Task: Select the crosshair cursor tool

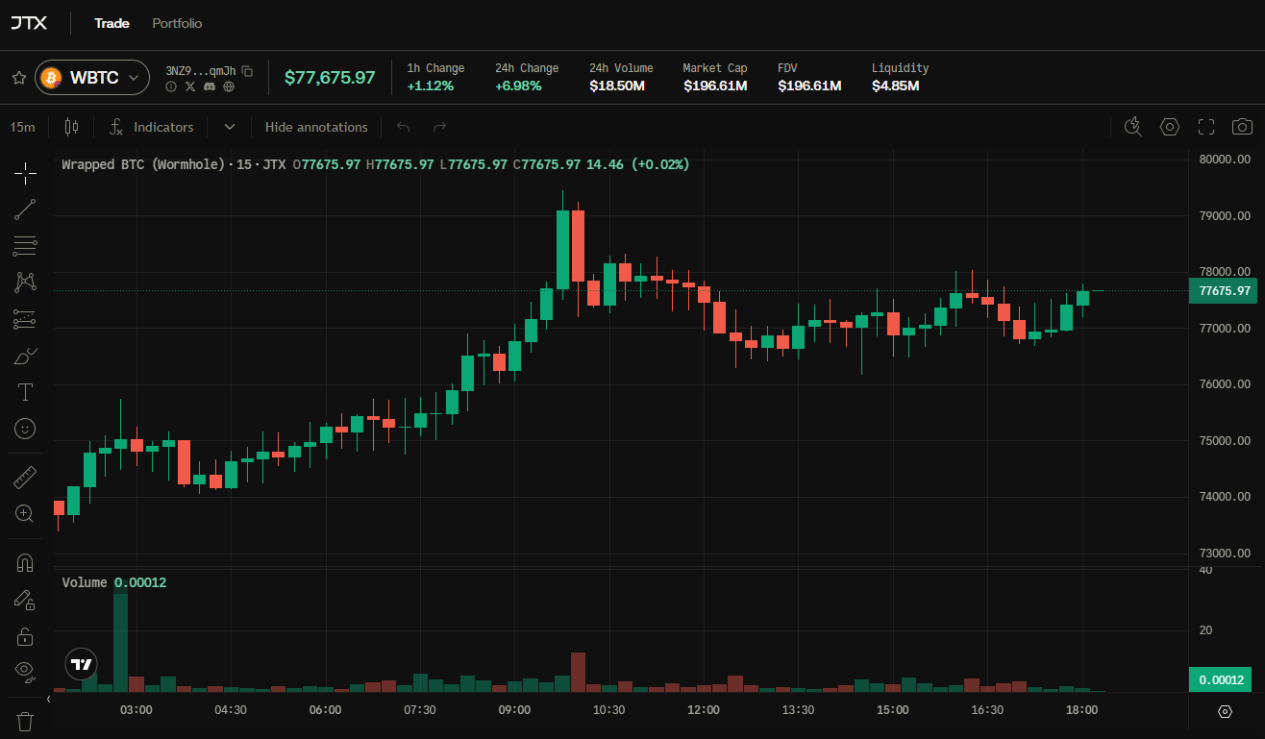Action: [x=25, y=172]
